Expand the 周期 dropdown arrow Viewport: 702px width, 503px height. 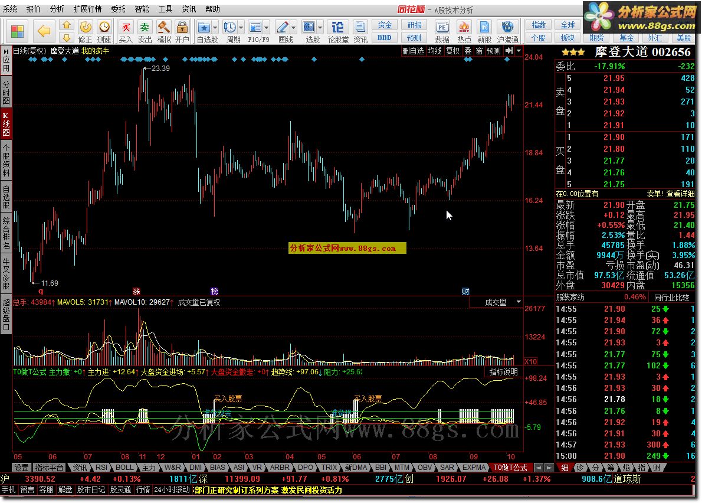241,28
